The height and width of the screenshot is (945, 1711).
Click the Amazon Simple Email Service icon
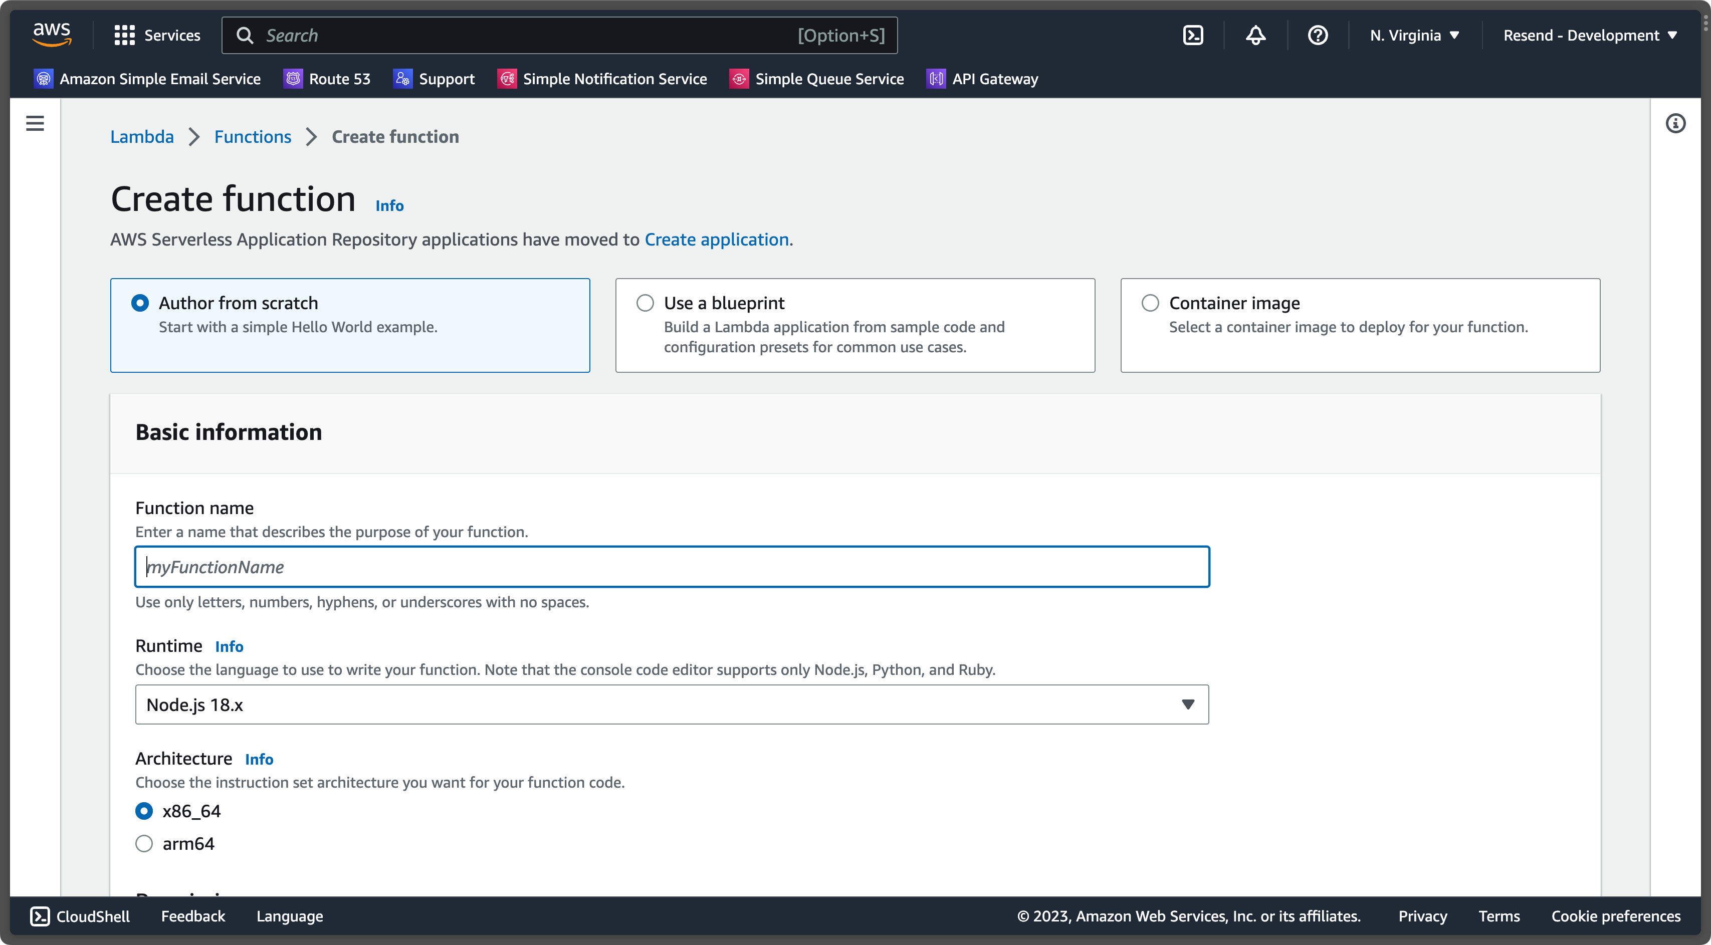[x=43, y=78]
